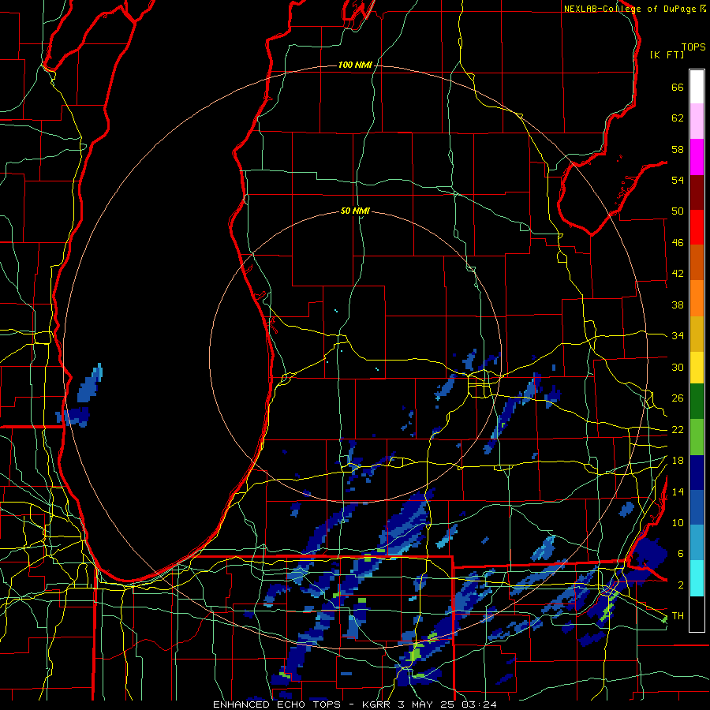Image resolution: width=710 pixels, height=710 pixels.
Task: Click the dark orange 46 kft legend color
Action: (697, 263)
